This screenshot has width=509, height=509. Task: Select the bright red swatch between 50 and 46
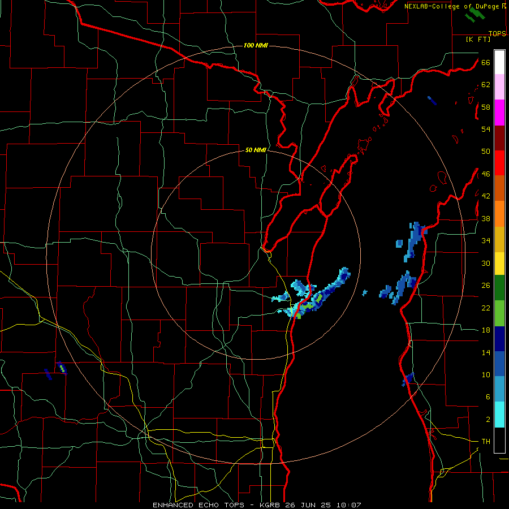point(499,163)
